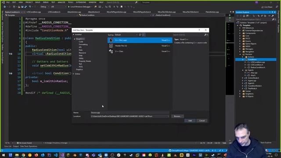
Task: Open the Error List tab at bottom
Action: [x=8, y=146]
